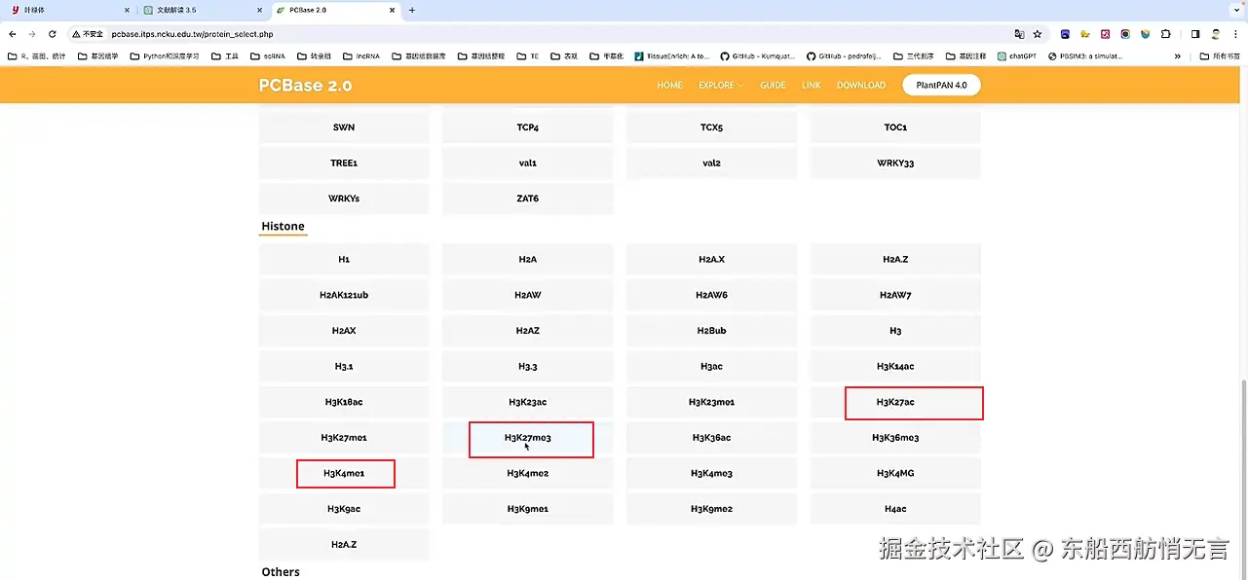
Task: Select the H3.3 histone variant button
Action: coord(528,367)
